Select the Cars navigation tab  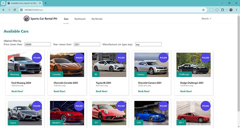[66, 19]
